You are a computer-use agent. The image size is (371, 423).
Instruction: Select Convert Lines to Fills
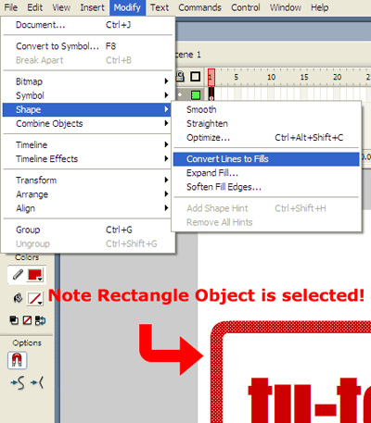(x=266, y=159)
